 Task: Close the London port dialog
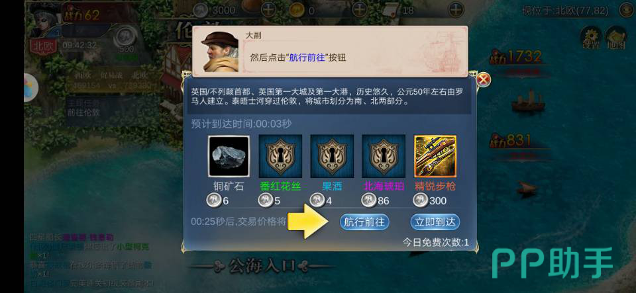click(483, 80)
